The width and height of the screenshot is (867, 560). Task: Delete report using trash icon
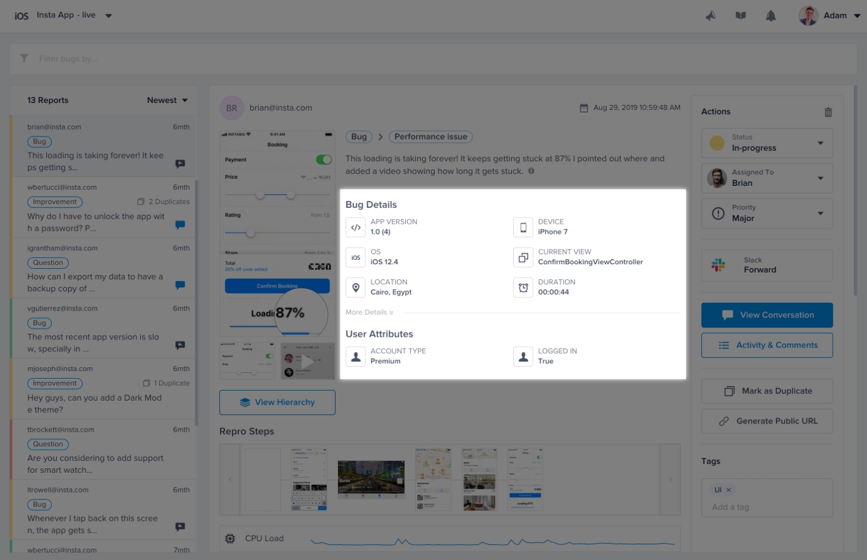pyautogui.click(x=828, y=112)
